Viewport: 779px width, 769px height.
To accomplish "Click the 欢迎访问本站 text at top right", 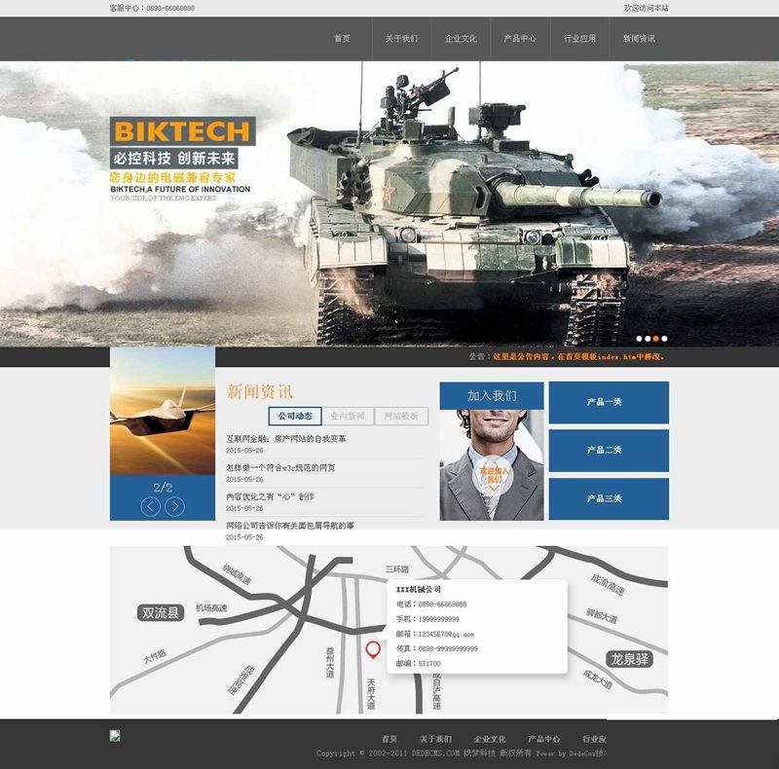I will (646, 8).
